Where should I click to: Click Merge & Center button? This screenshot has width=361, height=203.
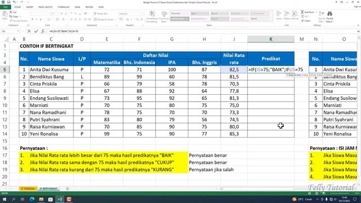(104, 20)
